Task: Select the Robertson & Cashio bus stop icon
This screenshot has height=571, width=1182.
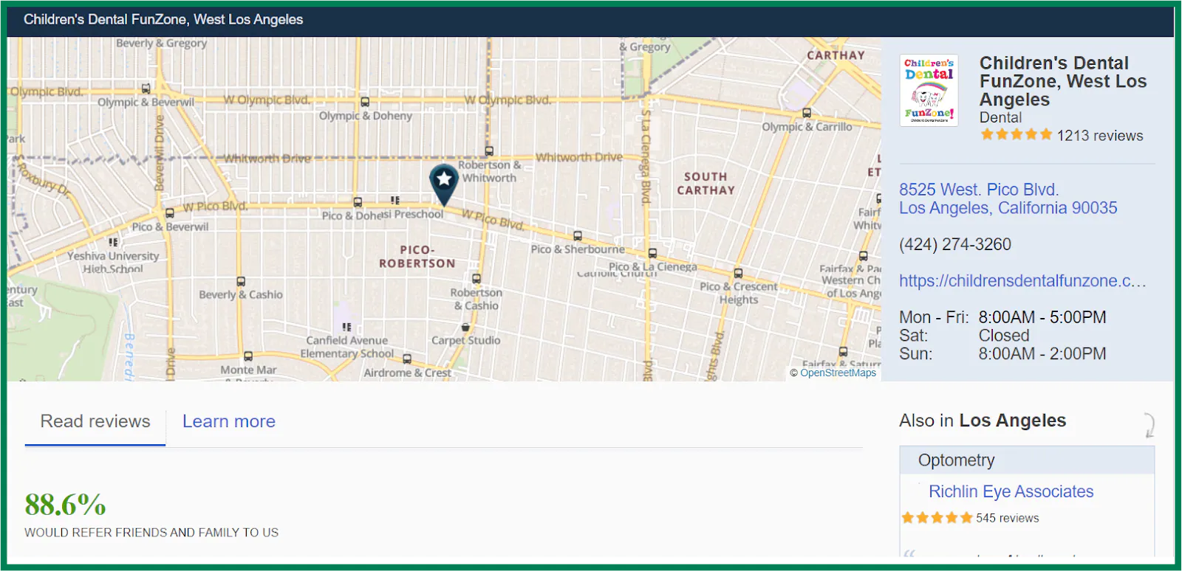Action: point(476,279)
